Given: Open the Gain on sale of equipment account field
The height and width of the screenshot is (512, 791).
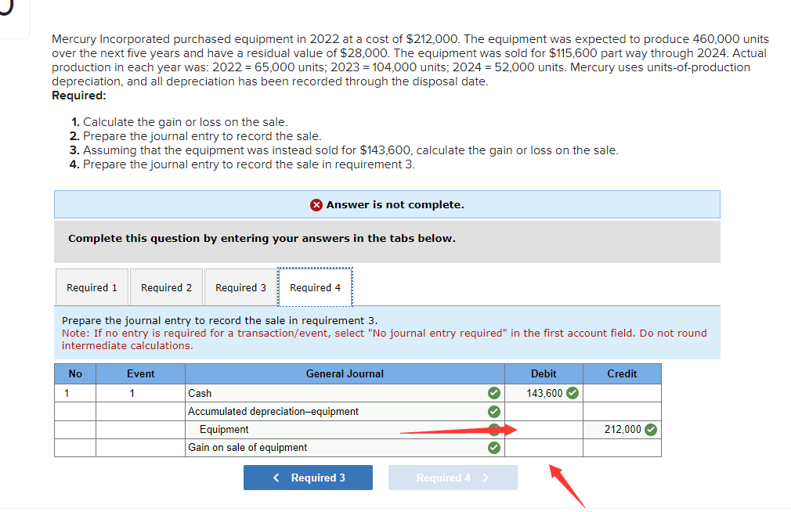Looking at the screenshot, I should click(345, 448).
